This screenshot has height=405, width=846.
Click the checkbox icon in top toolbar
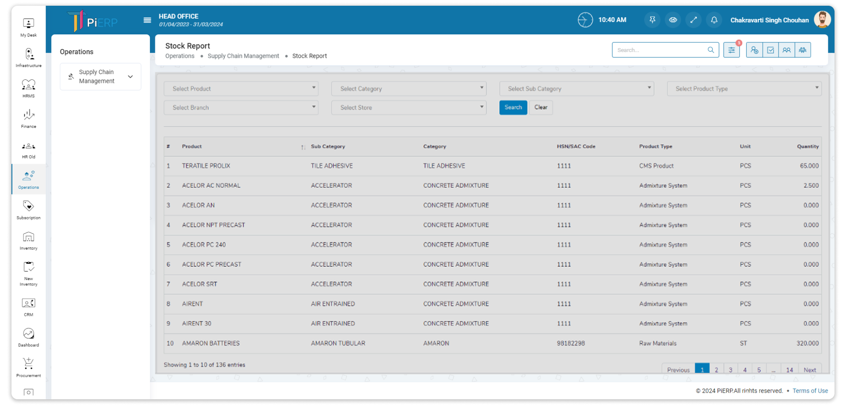coord(771,50)
